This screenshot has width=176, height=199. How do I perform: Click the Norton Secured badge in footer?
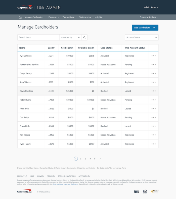(155, 191)
